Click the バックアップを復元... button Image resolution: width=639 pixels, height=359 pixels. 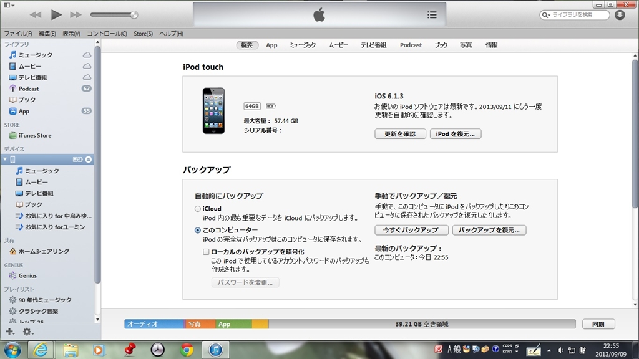(x=489, y=231)
